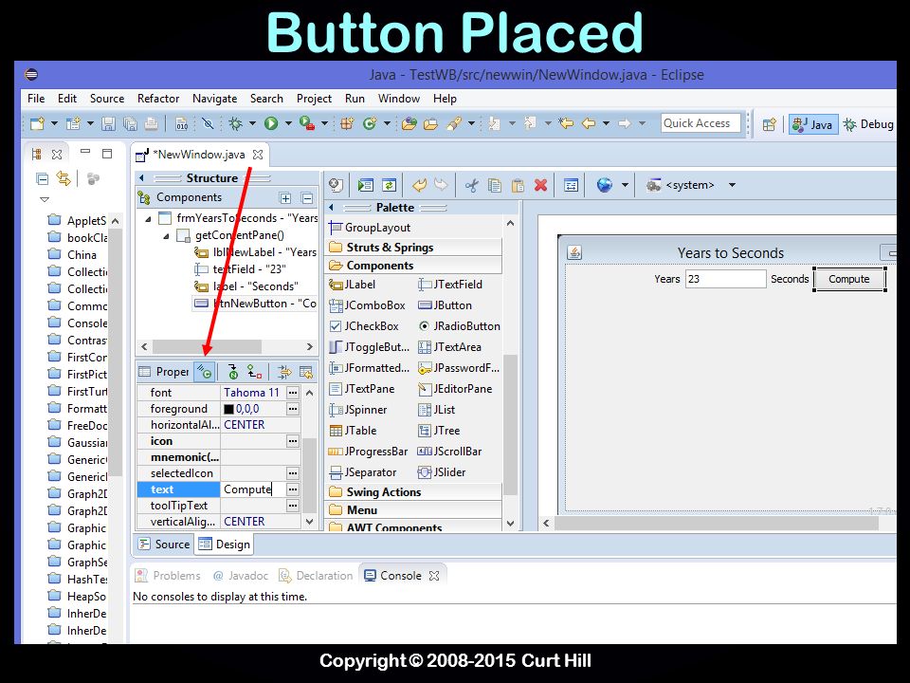This screenshot has width=910, height=683.
Task: Select the Java perspective button
Action: point(813,124)
